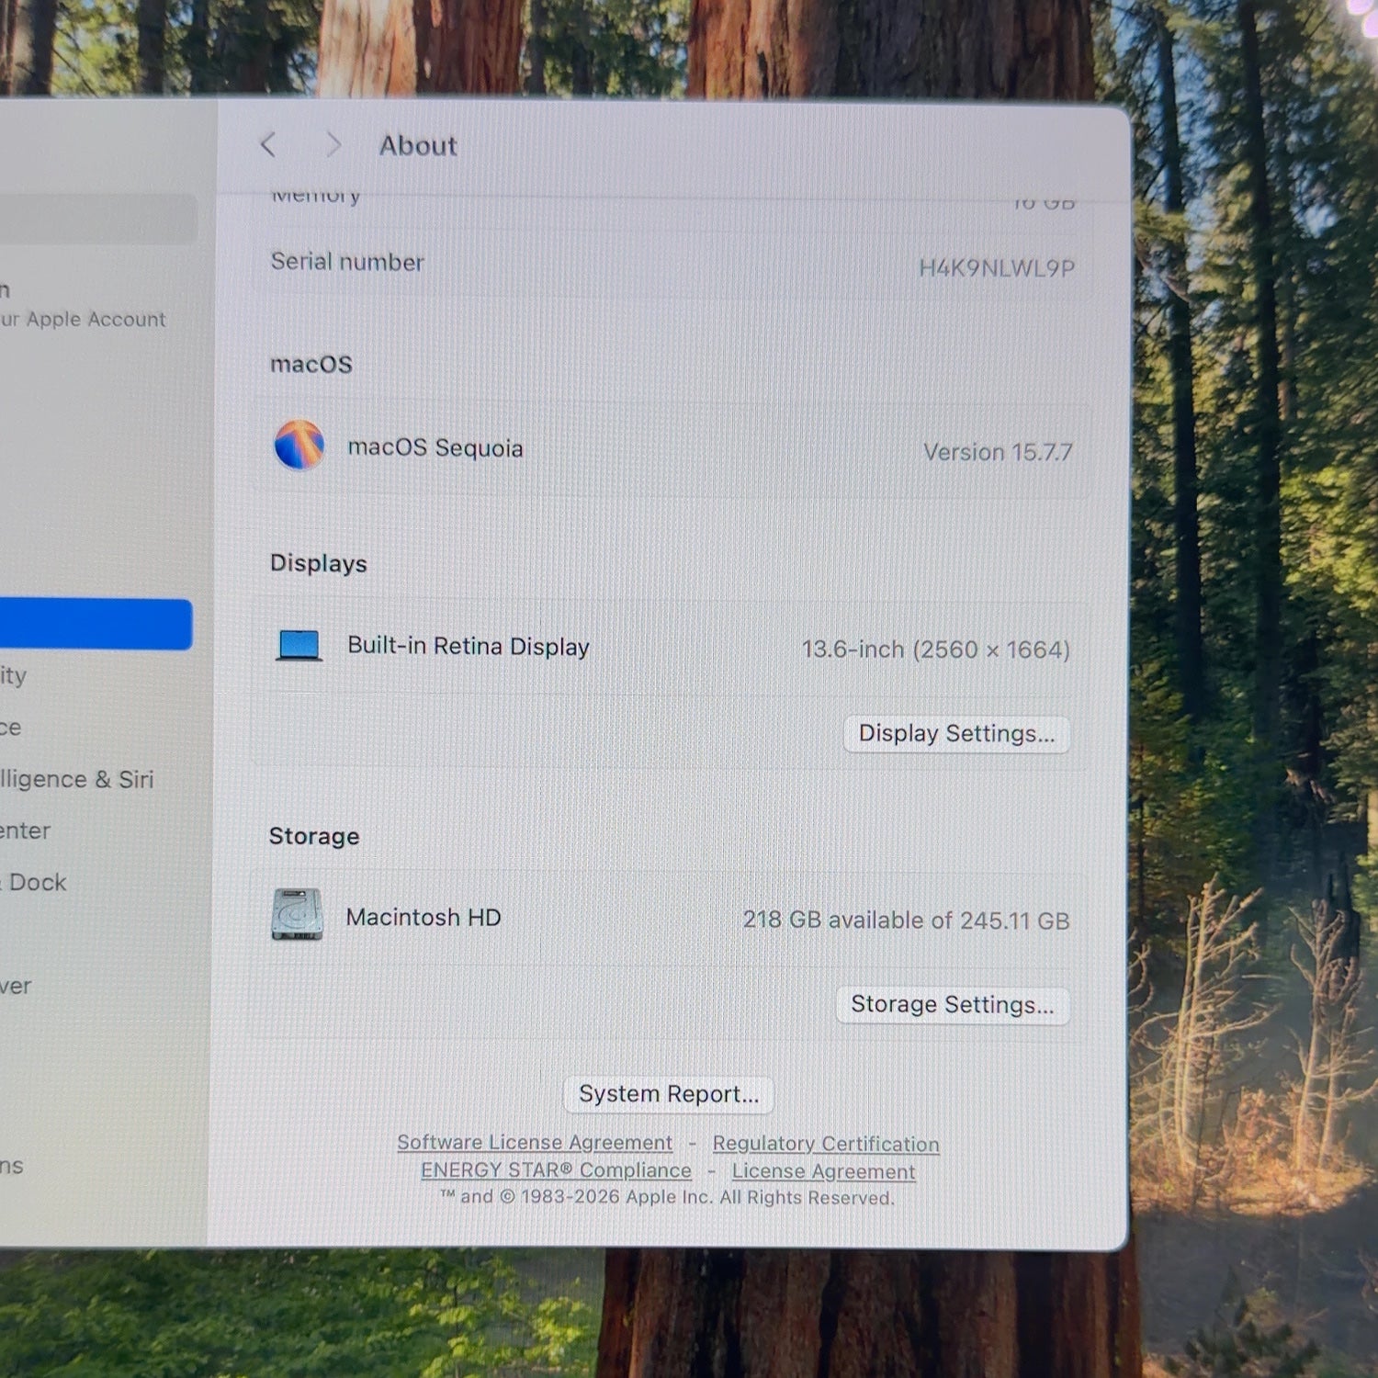
Task: Click the Built-in Retina Display laptop icon
Action: pyautogui.click(x=299, y=645)
